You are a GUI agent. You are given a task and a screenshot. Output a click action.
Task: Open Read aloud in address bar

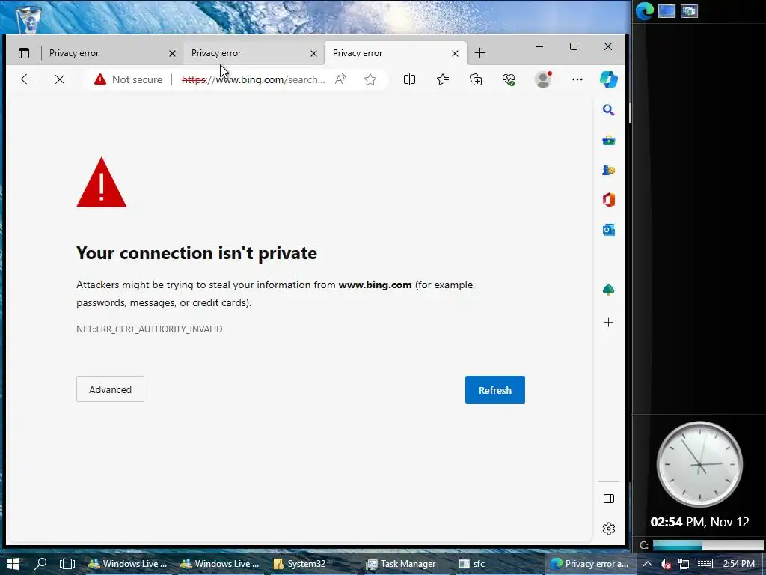click(340, 79)
